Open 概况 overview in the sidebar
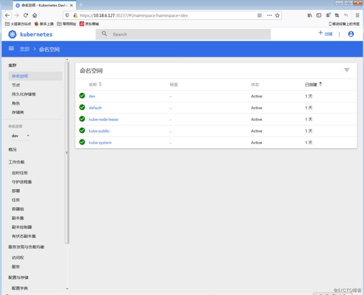 [x=12, y=150]
